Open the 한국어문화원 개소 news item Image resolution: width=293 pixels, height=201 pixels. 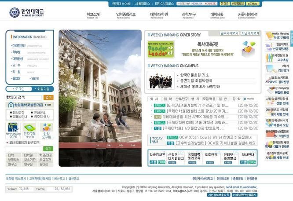pos(194,75)
